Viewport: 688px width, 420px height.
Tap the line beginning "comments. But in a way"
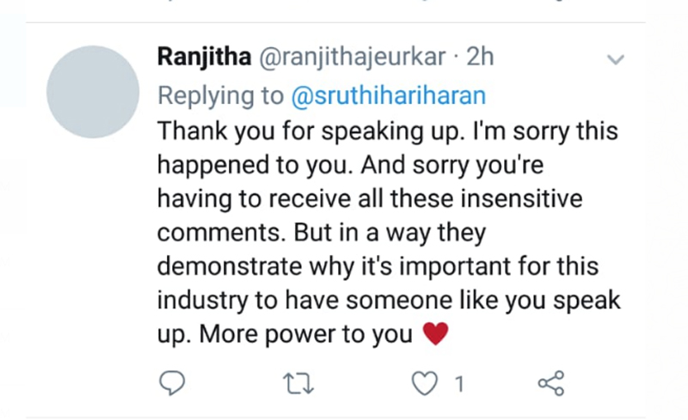tap(322, 233)
